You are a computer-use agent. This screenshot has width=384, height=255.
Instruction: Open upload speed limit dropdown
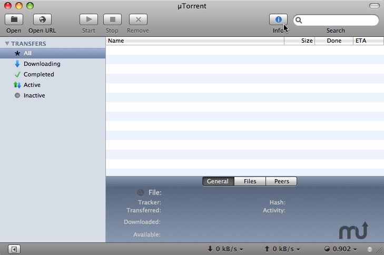tap(282, 249)
